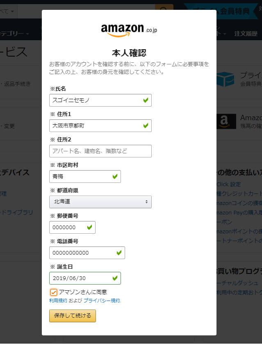Click the Amazon gift card icon in background
The image size is (262, 344).
tap(226, 121)
